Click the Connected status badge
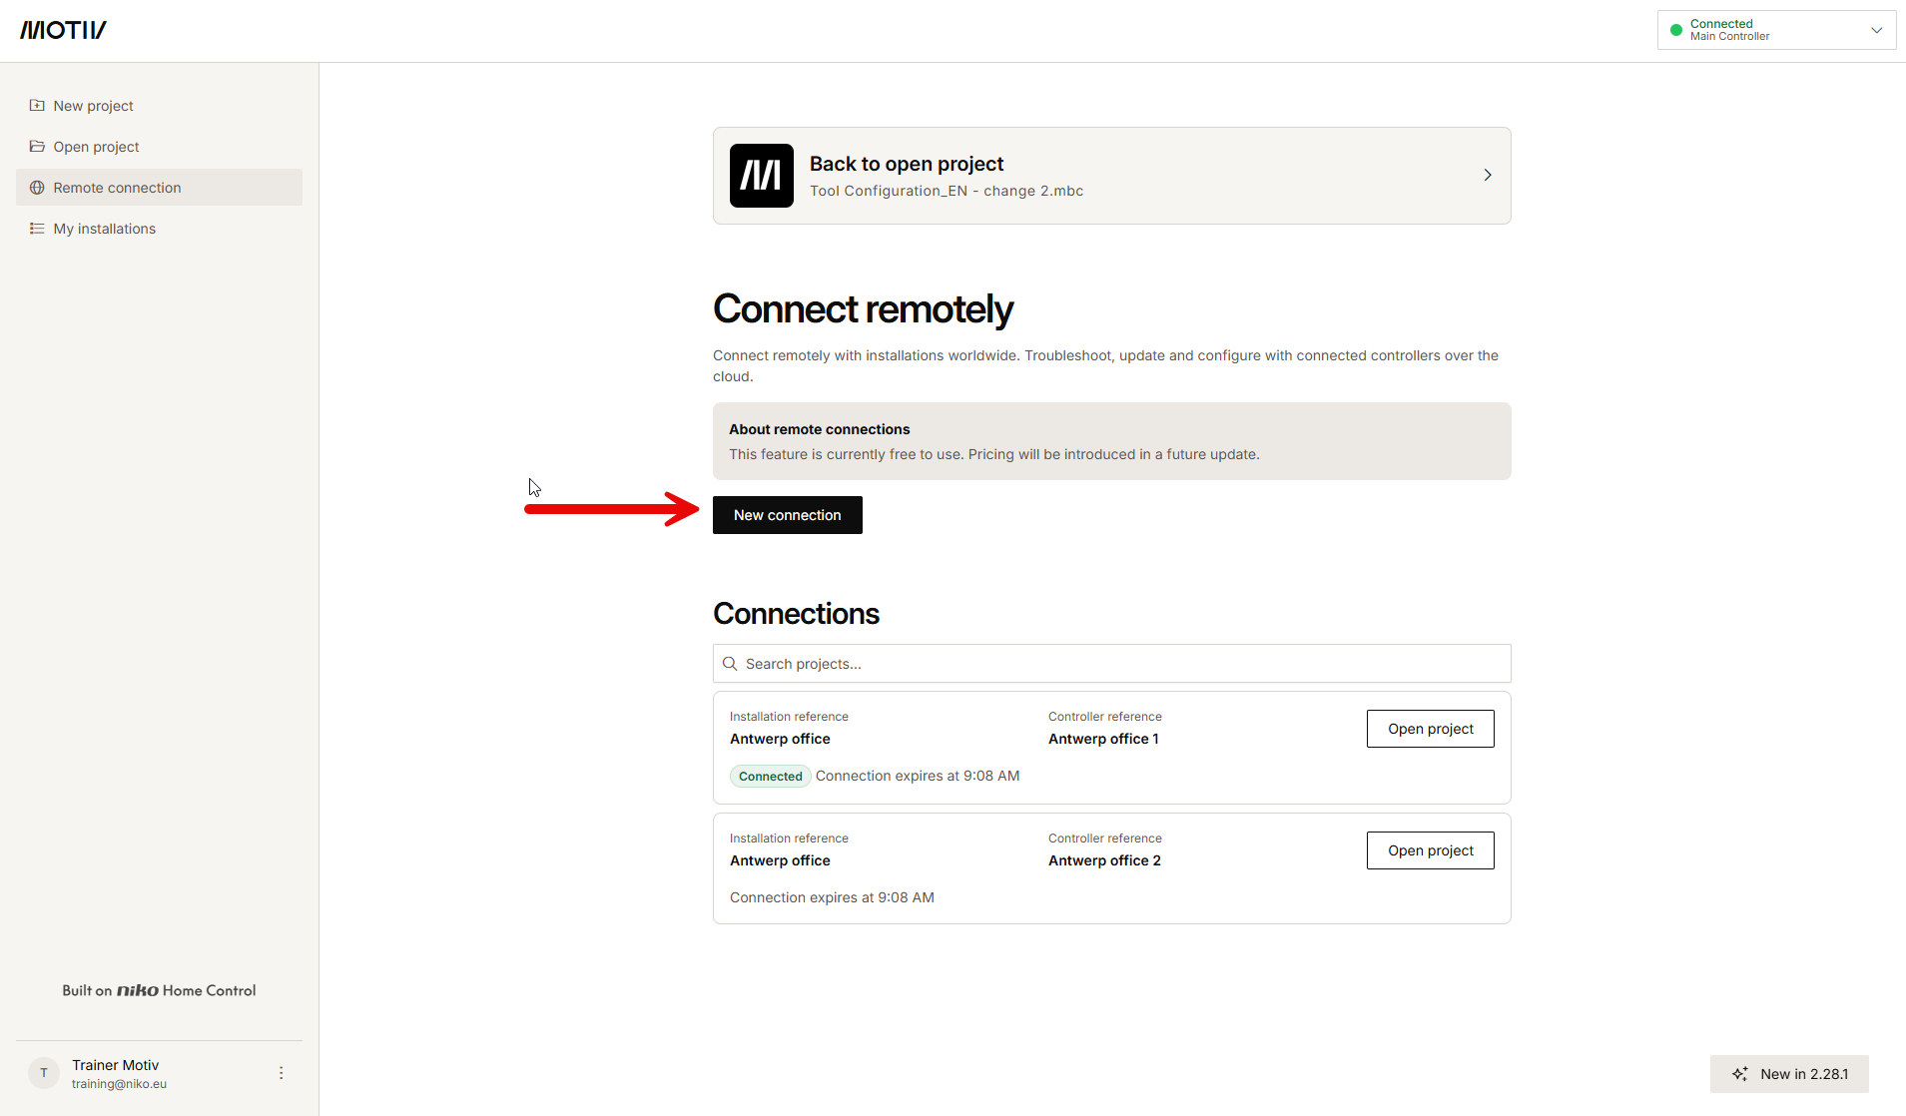1906x1116 pixels. pyautogui.click(x=771, y=776)
